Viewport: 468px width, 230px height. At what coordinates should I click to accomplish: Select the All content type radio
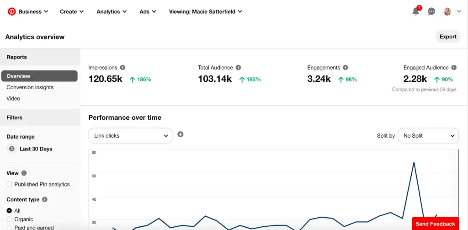9,211
